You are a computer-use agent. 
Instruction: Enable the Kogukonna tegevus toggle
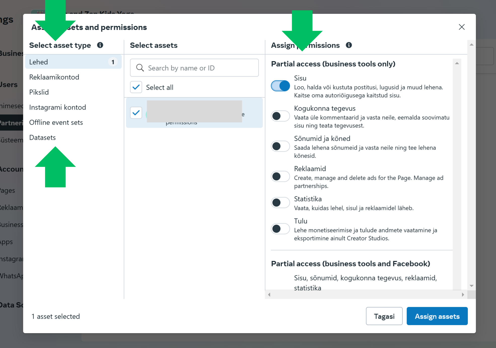point(280,116)
